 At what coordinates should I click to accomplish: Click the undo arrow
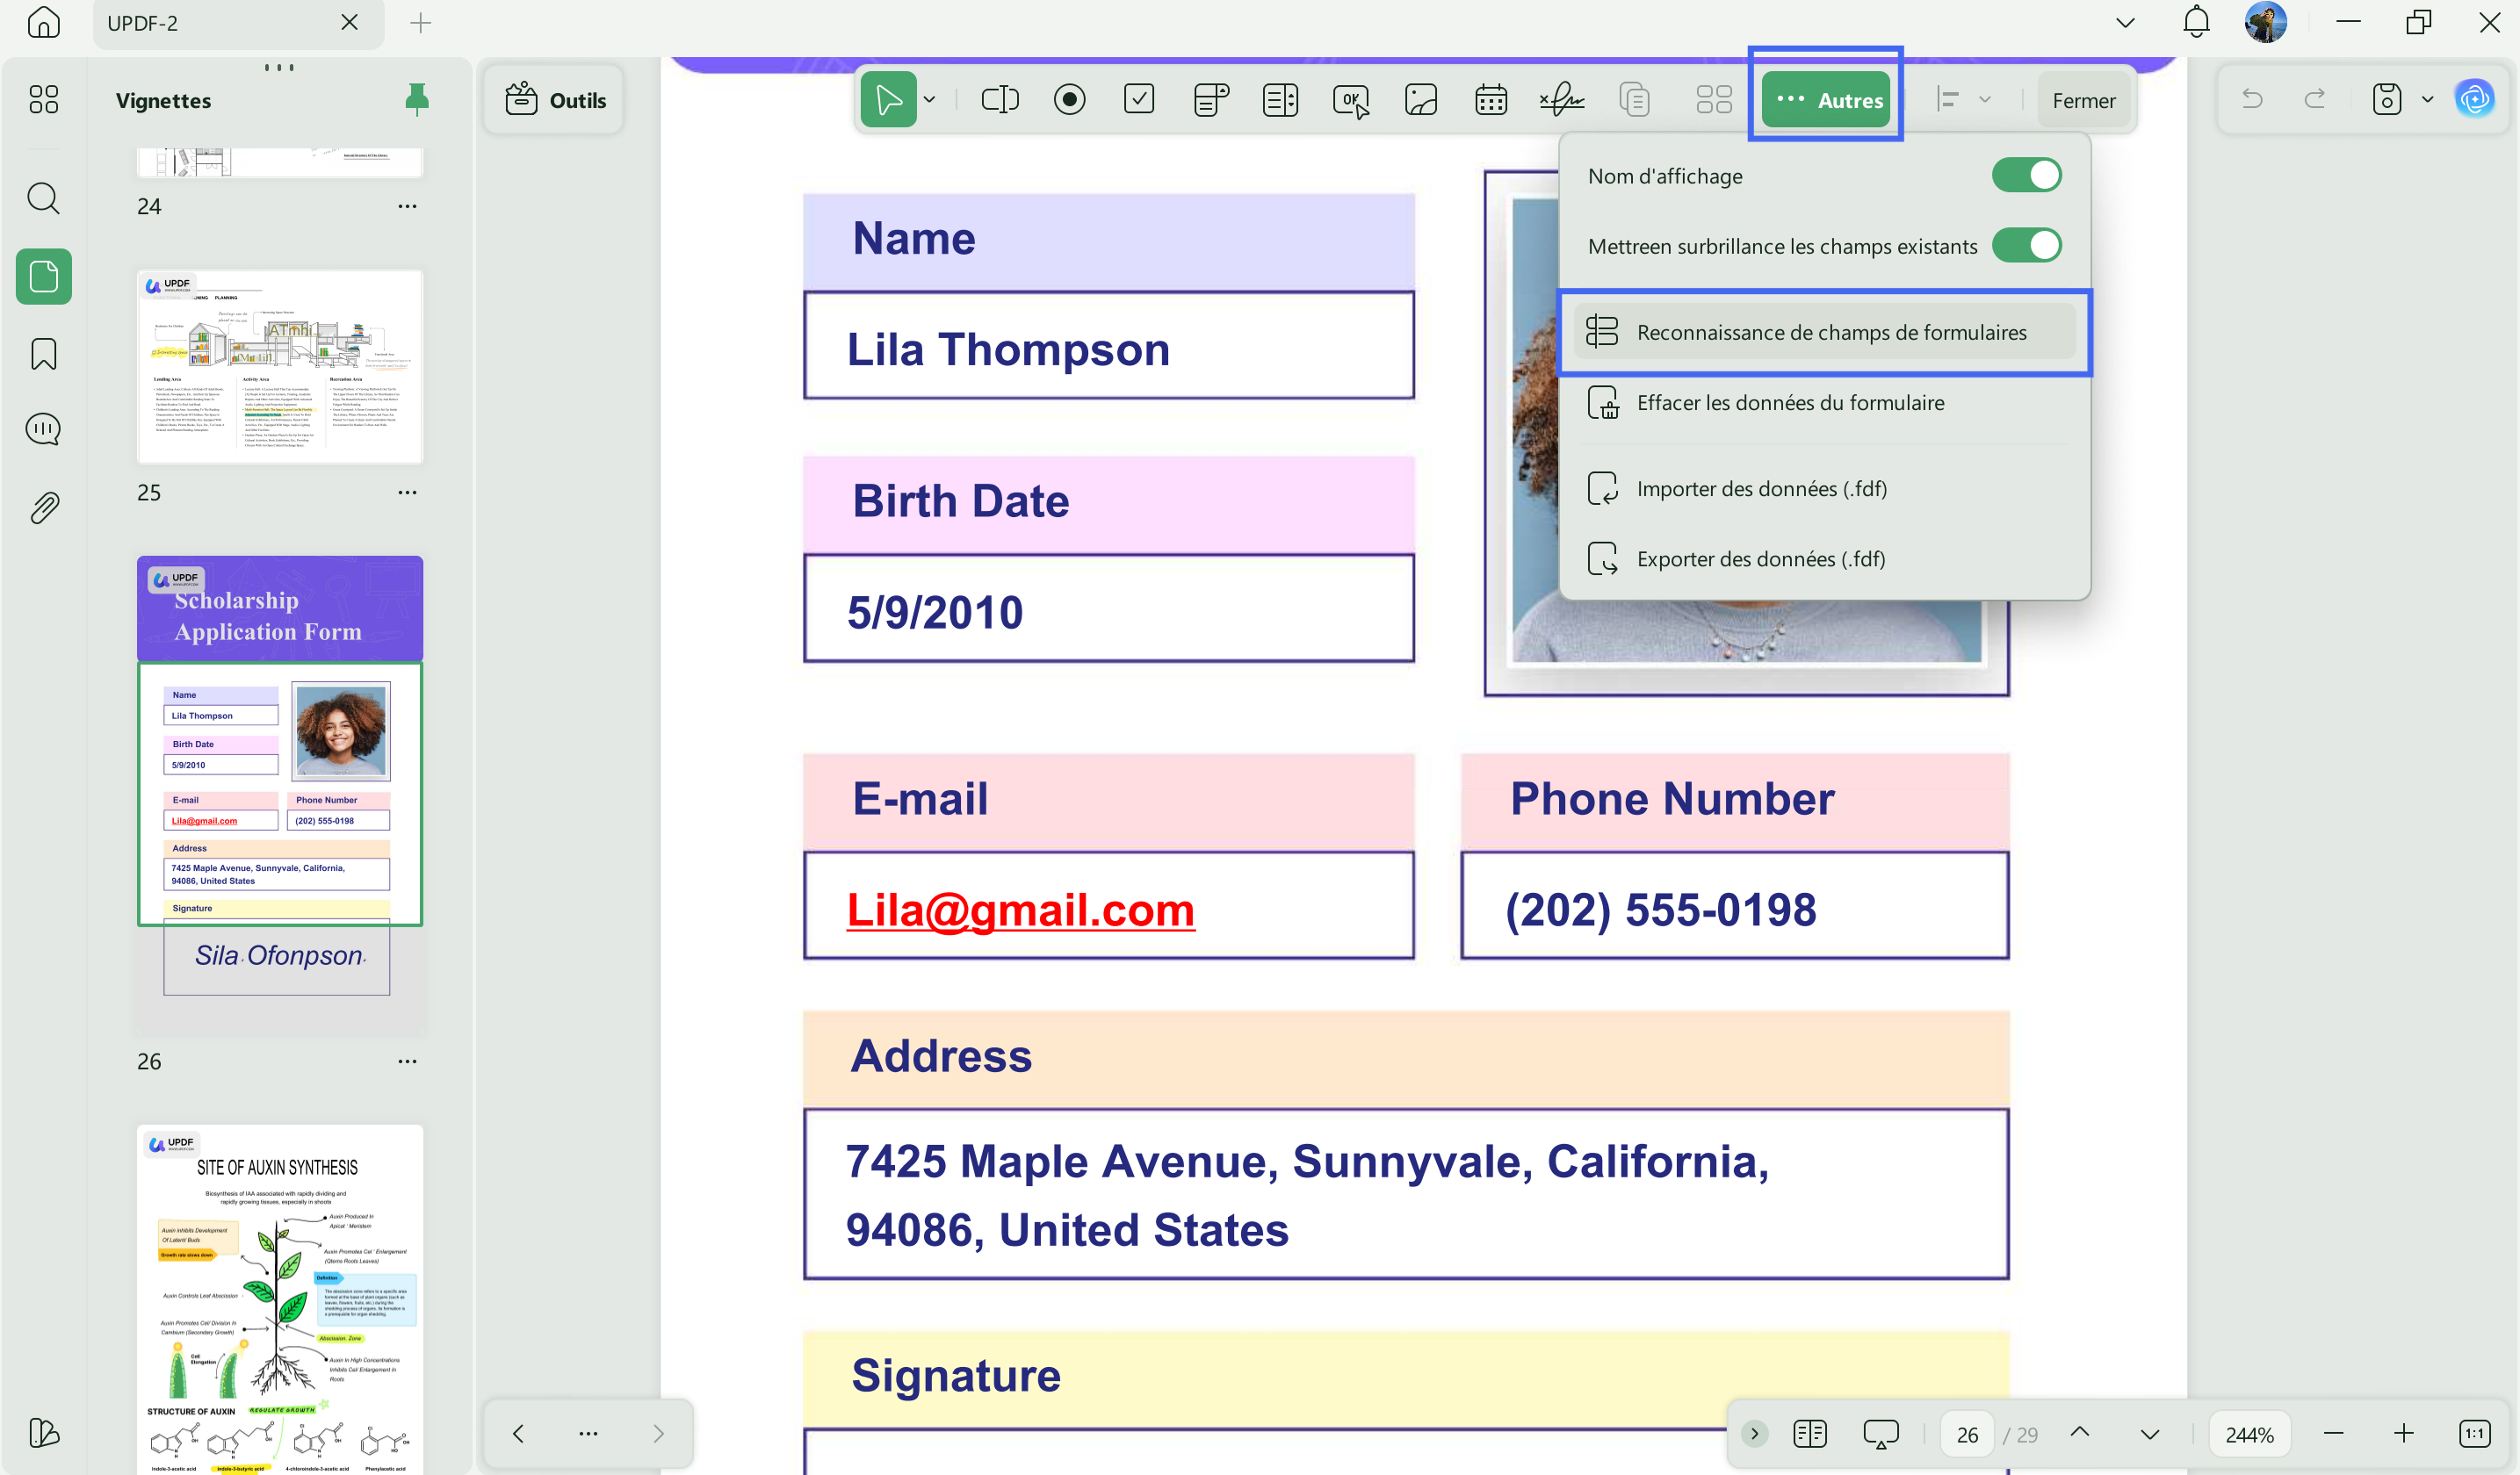2252,99
